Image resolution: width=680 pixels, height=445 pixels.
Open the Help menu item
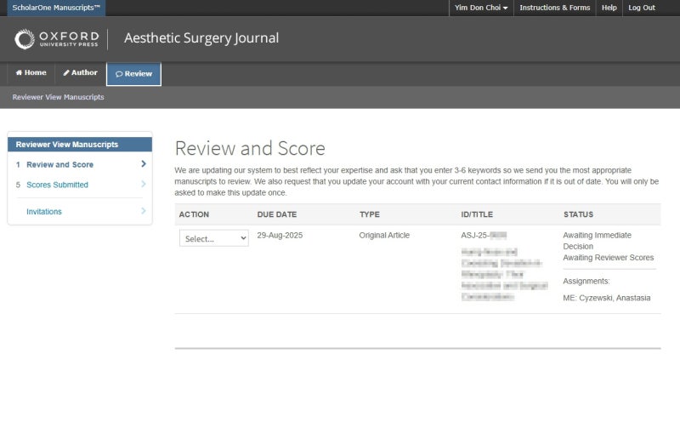point(609,8)
